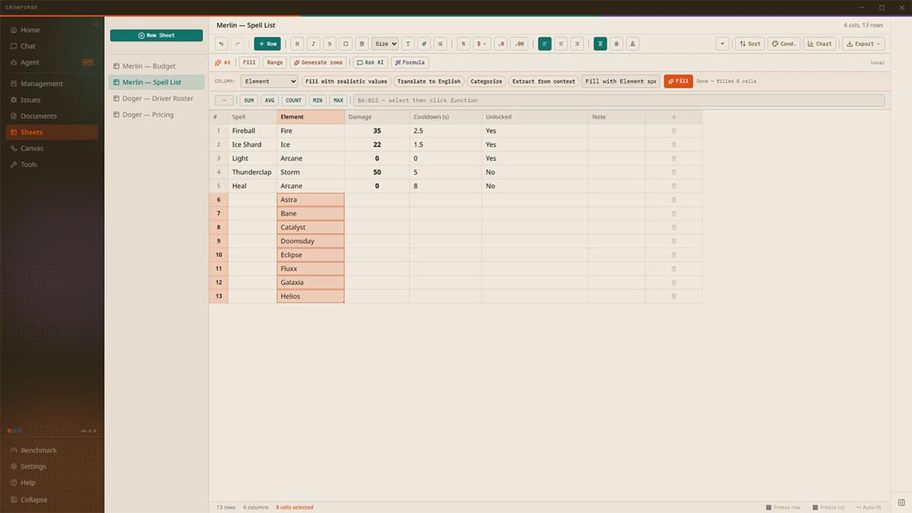912x513 pixels.
Task: Click the text color T icon
Action: [x=408, y=44]
